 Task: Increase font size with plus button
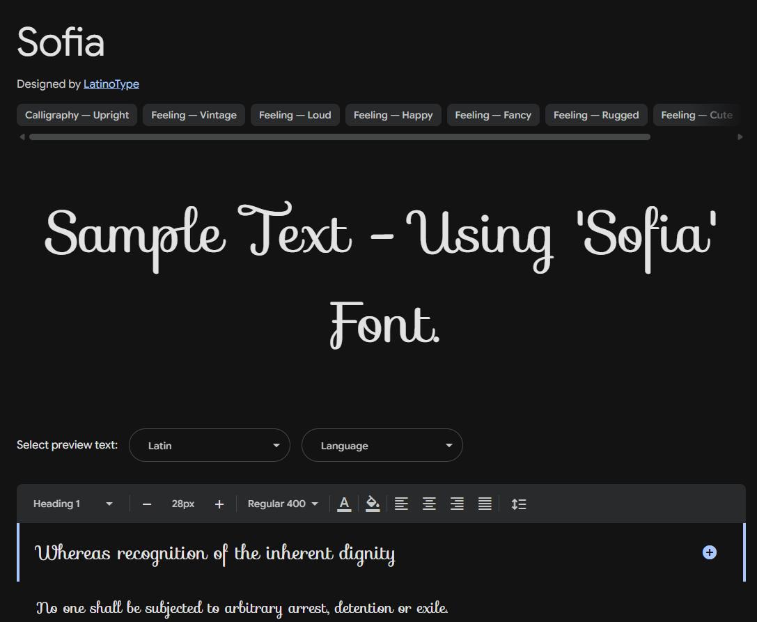[x=219, y=504]
